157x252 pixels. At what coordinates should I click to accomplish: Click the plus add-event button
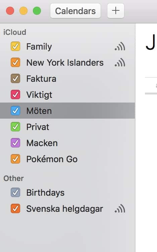pos(116,11)
